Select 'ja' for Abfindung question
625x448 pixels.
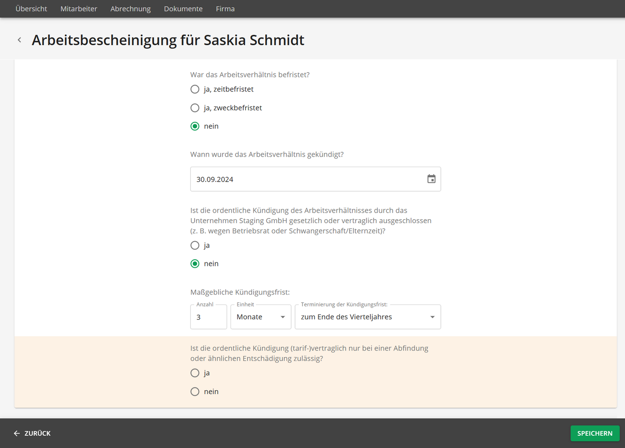195,373
